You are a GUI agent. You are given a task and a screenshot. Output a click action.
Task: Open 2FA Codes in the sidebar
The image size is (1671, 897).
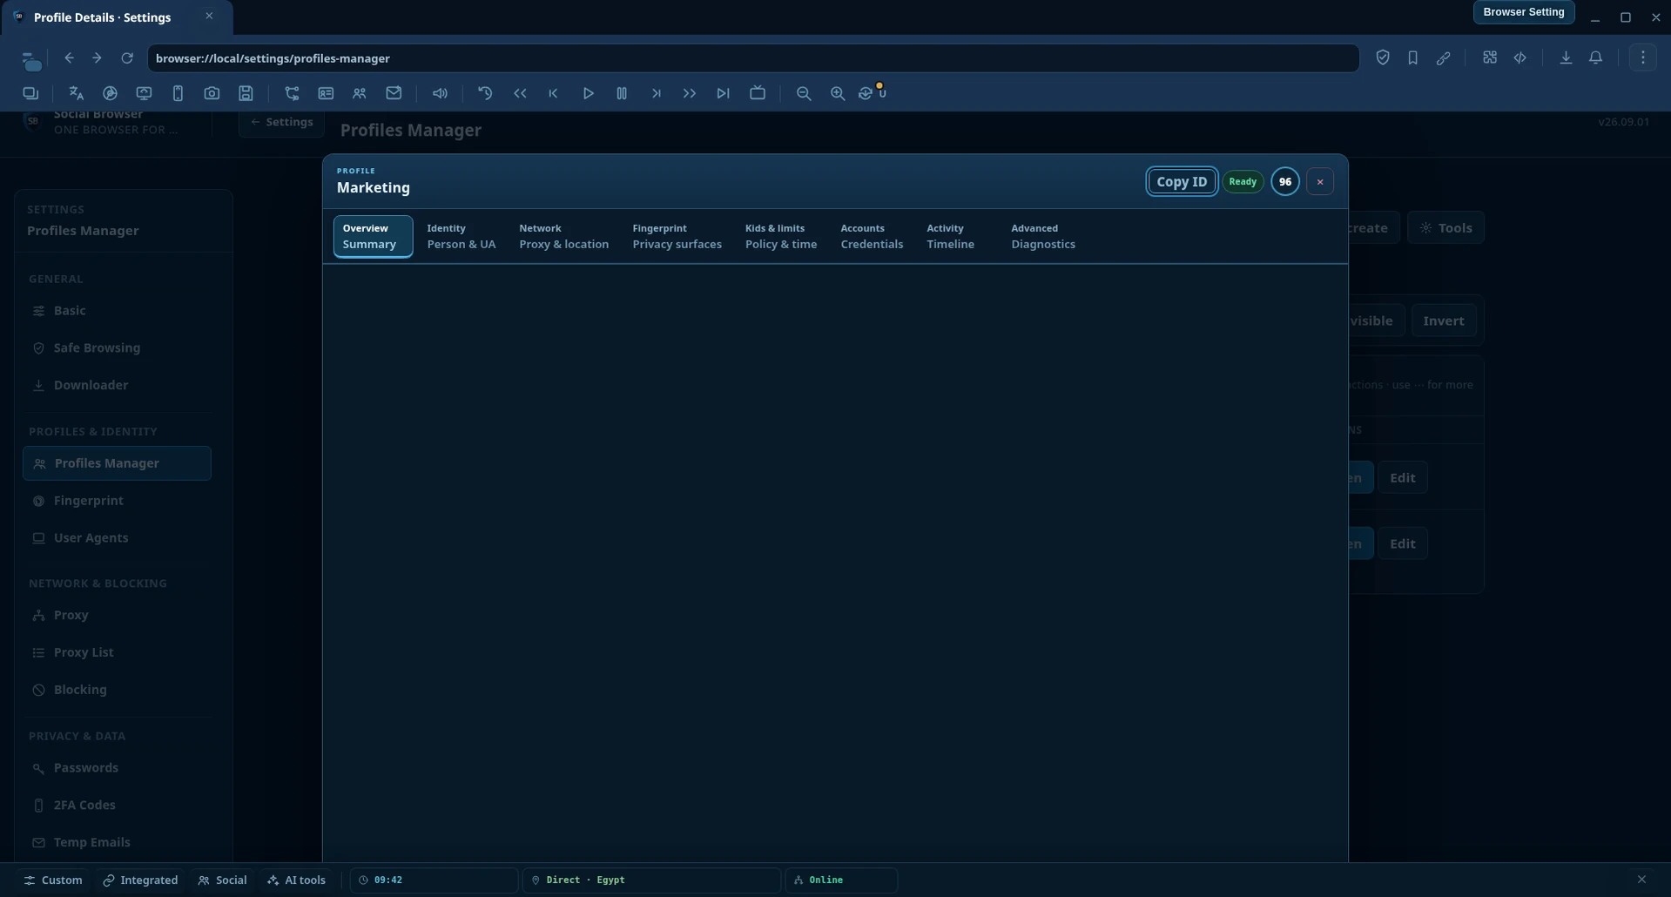click(x=117, y=805)
